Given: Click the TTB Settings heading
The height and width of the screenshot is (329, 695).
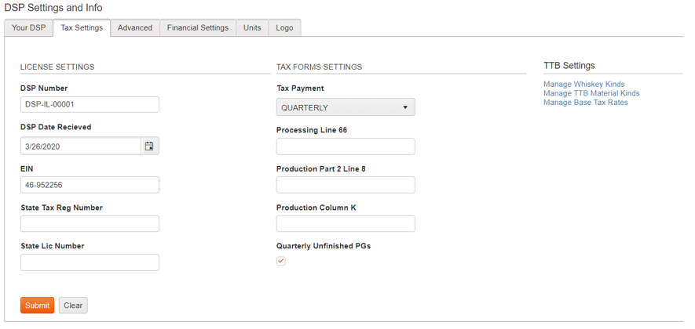Looking at the screenshot, I should coord(569,66).
